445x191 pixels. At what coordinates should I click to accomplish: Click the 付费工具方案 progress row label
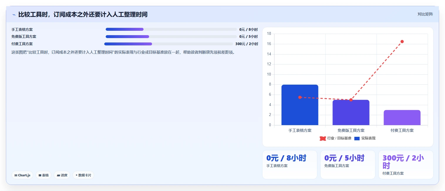coord(22,44)
